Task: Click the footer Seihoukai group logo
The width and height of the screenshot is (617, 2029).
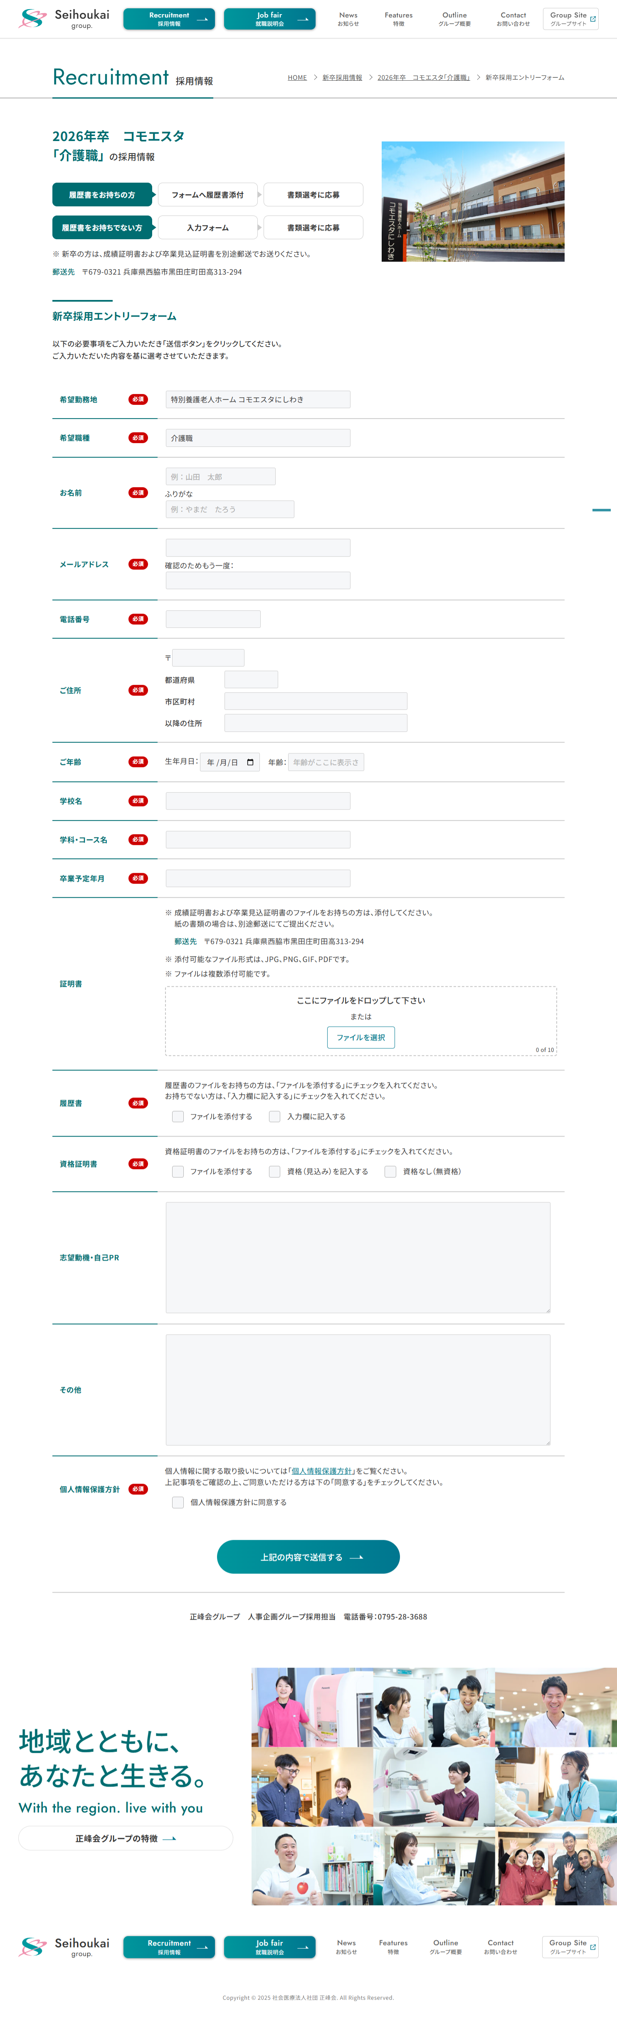Action: pyautogui.click(x=64, y=1947)
